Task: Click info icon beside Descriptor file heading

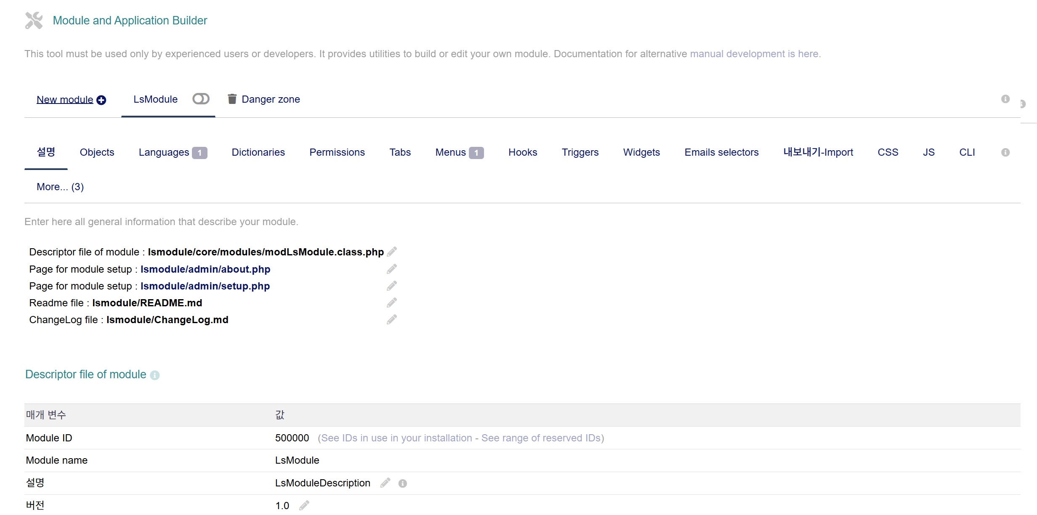Action: [x=155, y=375]
